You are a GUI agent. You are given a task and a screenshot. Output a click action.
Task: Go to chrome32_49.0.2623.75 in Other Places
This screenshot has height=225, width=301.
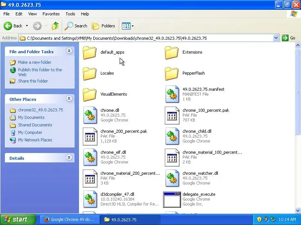[x=41, y=110]
